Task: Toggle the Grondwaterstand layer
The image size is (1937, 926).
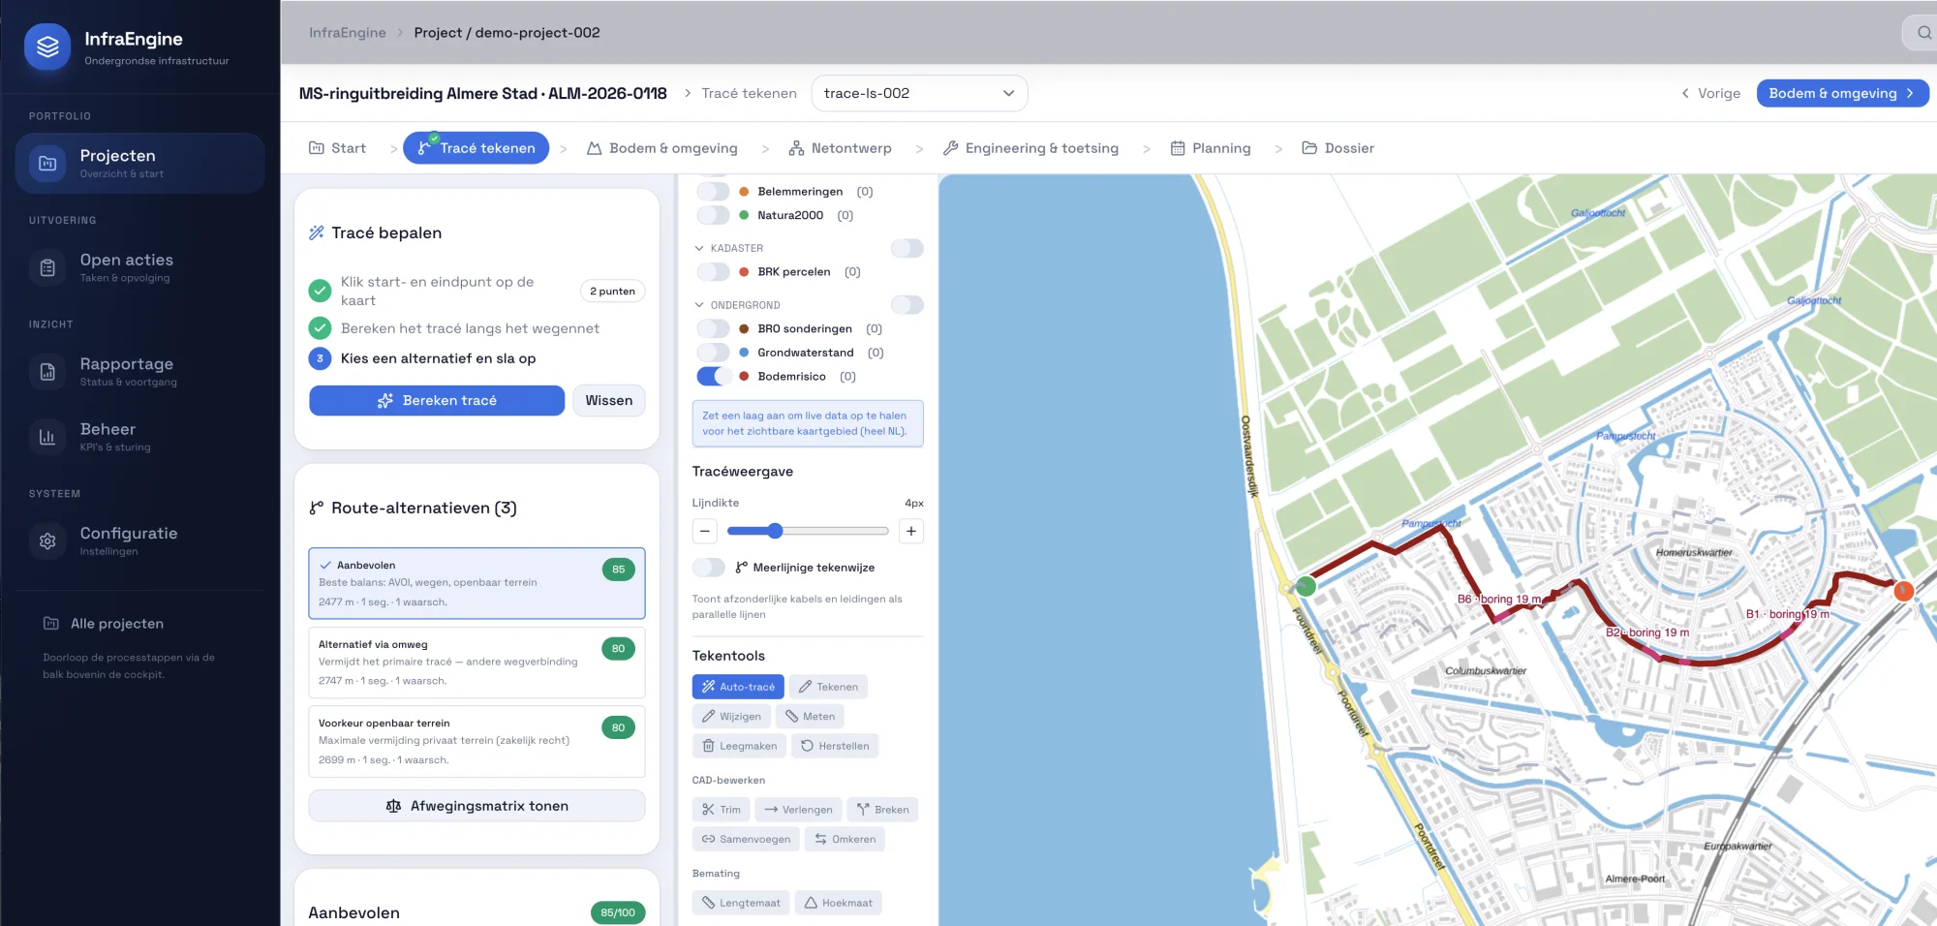Action: coord(713,353)
